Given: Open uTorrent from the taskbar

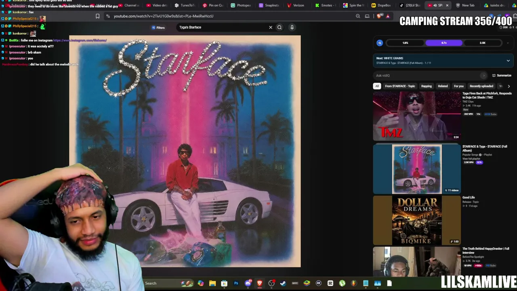Looking at the screenshot, I should 342,283.
